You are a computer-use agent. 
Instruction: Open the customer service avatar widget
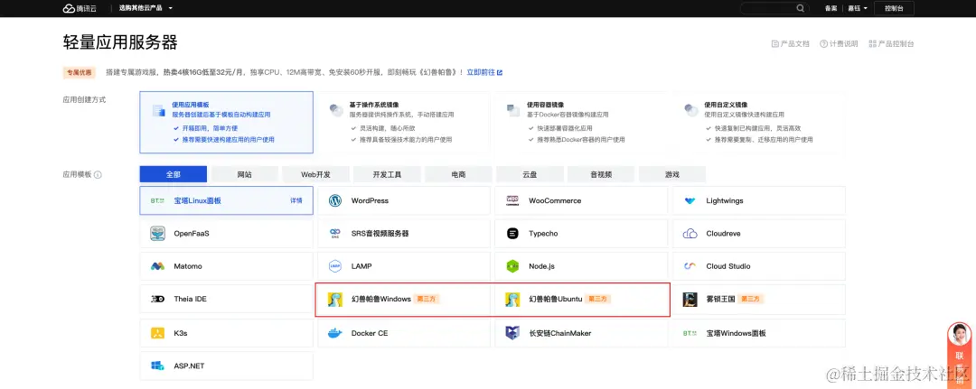click(959, 334)
